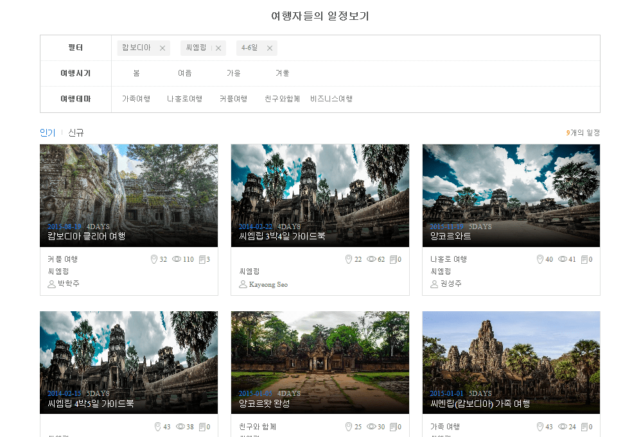The image size is (641, 437).
Task: Click location pin icon on 캄보디아 클리어 여행 card
Action: (x=154, y=259)
